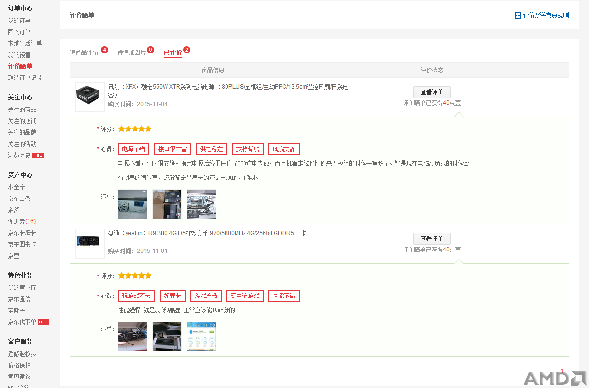
Task: Open the 盈通 R9 380 4G product title link
Action: tap(207, 233)
